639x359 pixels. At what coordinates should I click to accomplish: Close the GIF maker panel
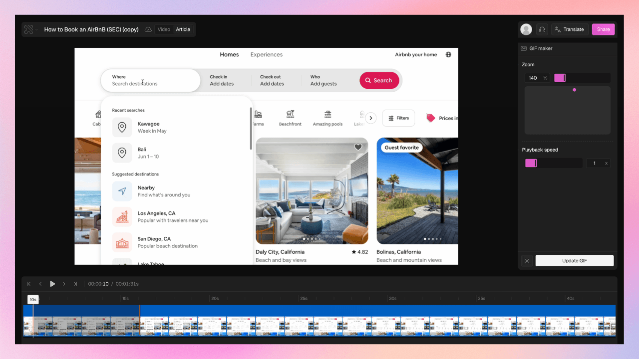click(527, 261)
